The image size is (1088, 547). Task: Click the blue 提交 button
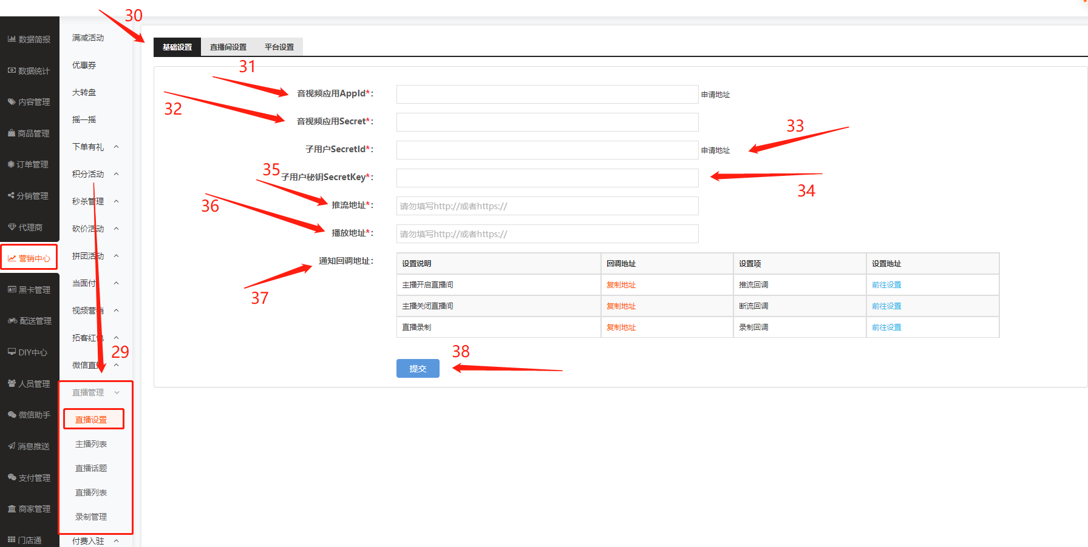coord(418,368)
